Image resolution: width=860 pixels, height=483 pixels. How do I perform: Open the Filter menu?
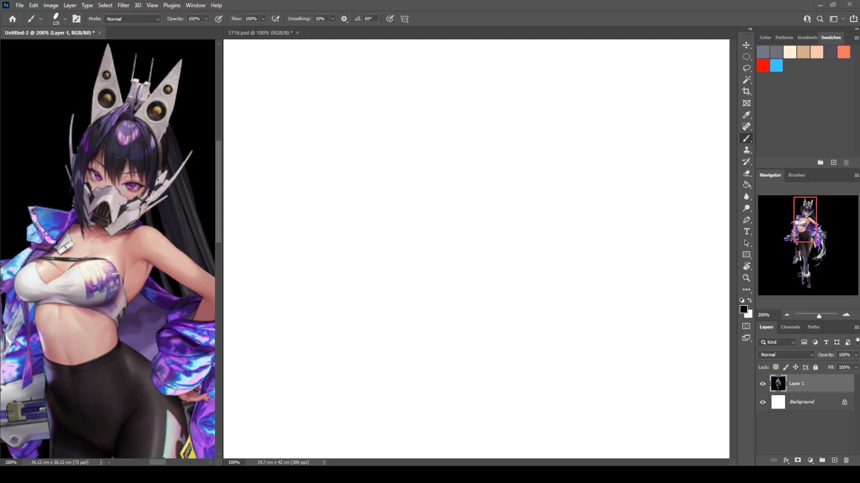[x=123, y=5]
